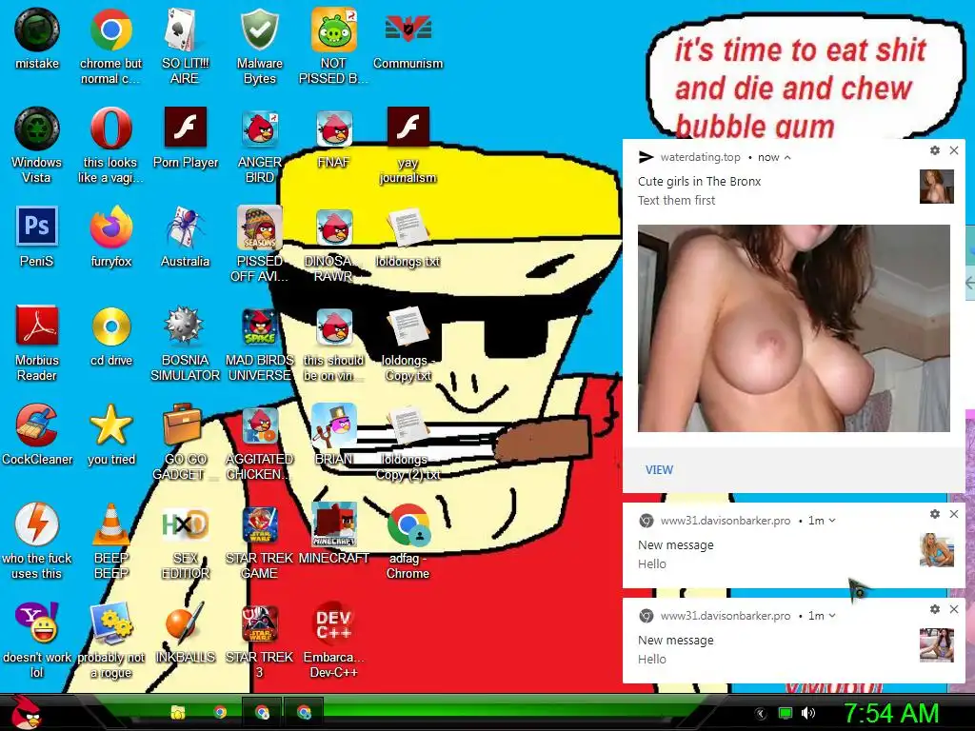975x731 pixels.
Task: Launch the INKBALLS desktop icon
Action: (x=185, y=632)
